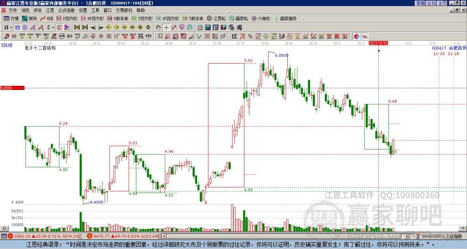This screenshot has width=467, height=249.
Task: Open the 帮助 menu
Action: (140, 10)
